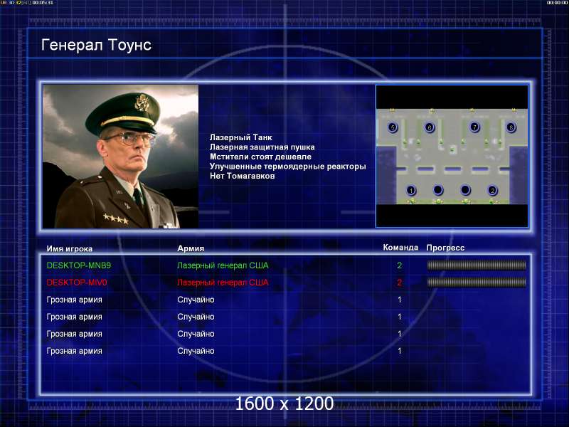Image resolution: width=569 pixels, height=427 pixels.
Task: Click green "Лазерный генерал США" army entry
Action: pyautogui.click(x=223, y=265)
